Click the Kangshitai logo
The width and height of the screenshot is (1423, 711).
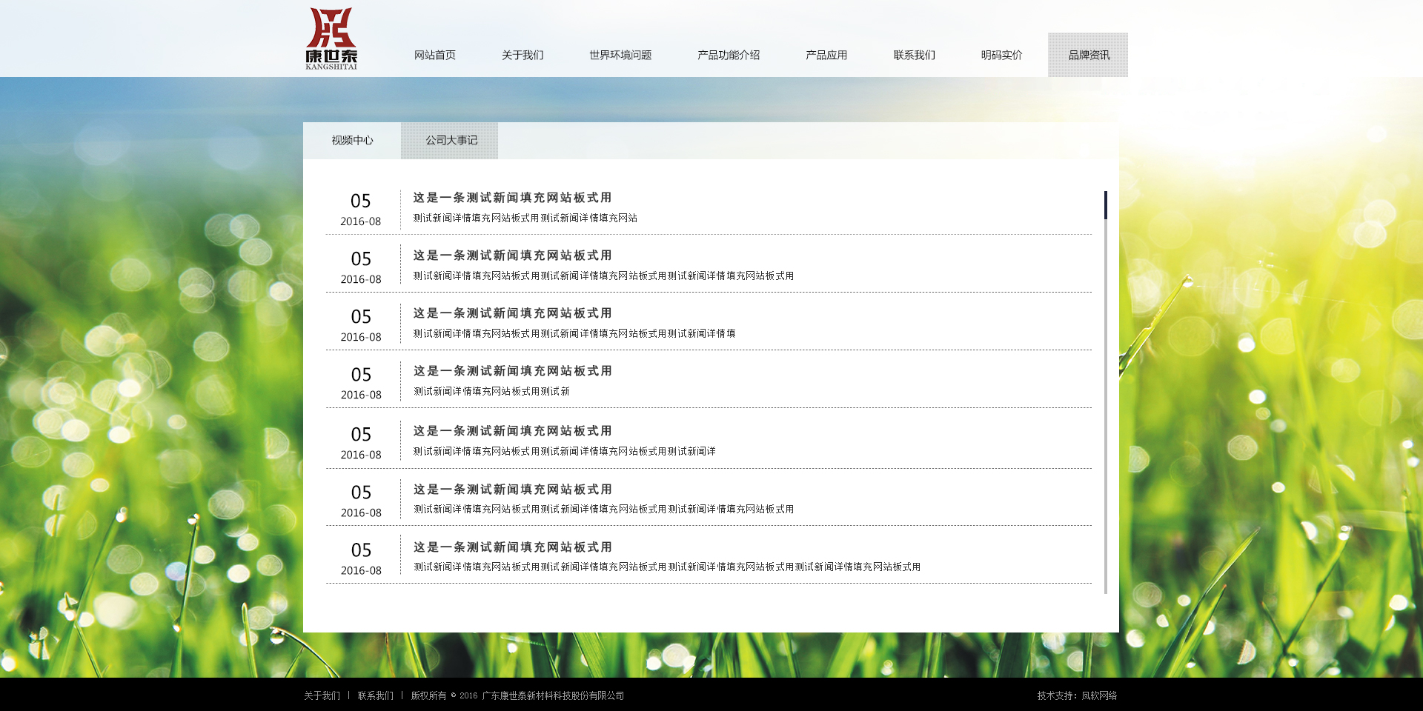(331, 39)
